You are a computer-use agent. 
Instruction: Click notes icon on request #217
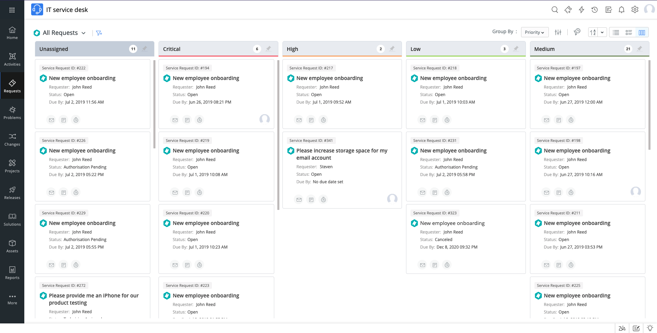pos(311,120)
